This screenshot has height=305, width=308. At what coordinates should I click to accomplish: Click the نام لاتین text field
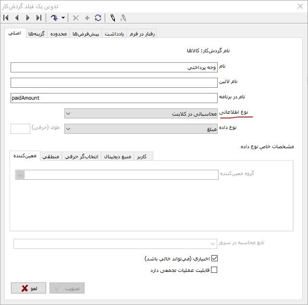(114, 83)
